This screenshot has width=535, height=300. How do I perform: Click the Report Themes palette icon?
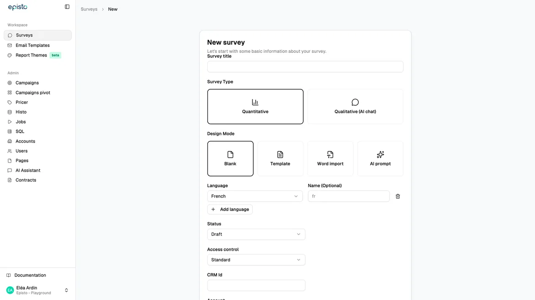[10, 55]
